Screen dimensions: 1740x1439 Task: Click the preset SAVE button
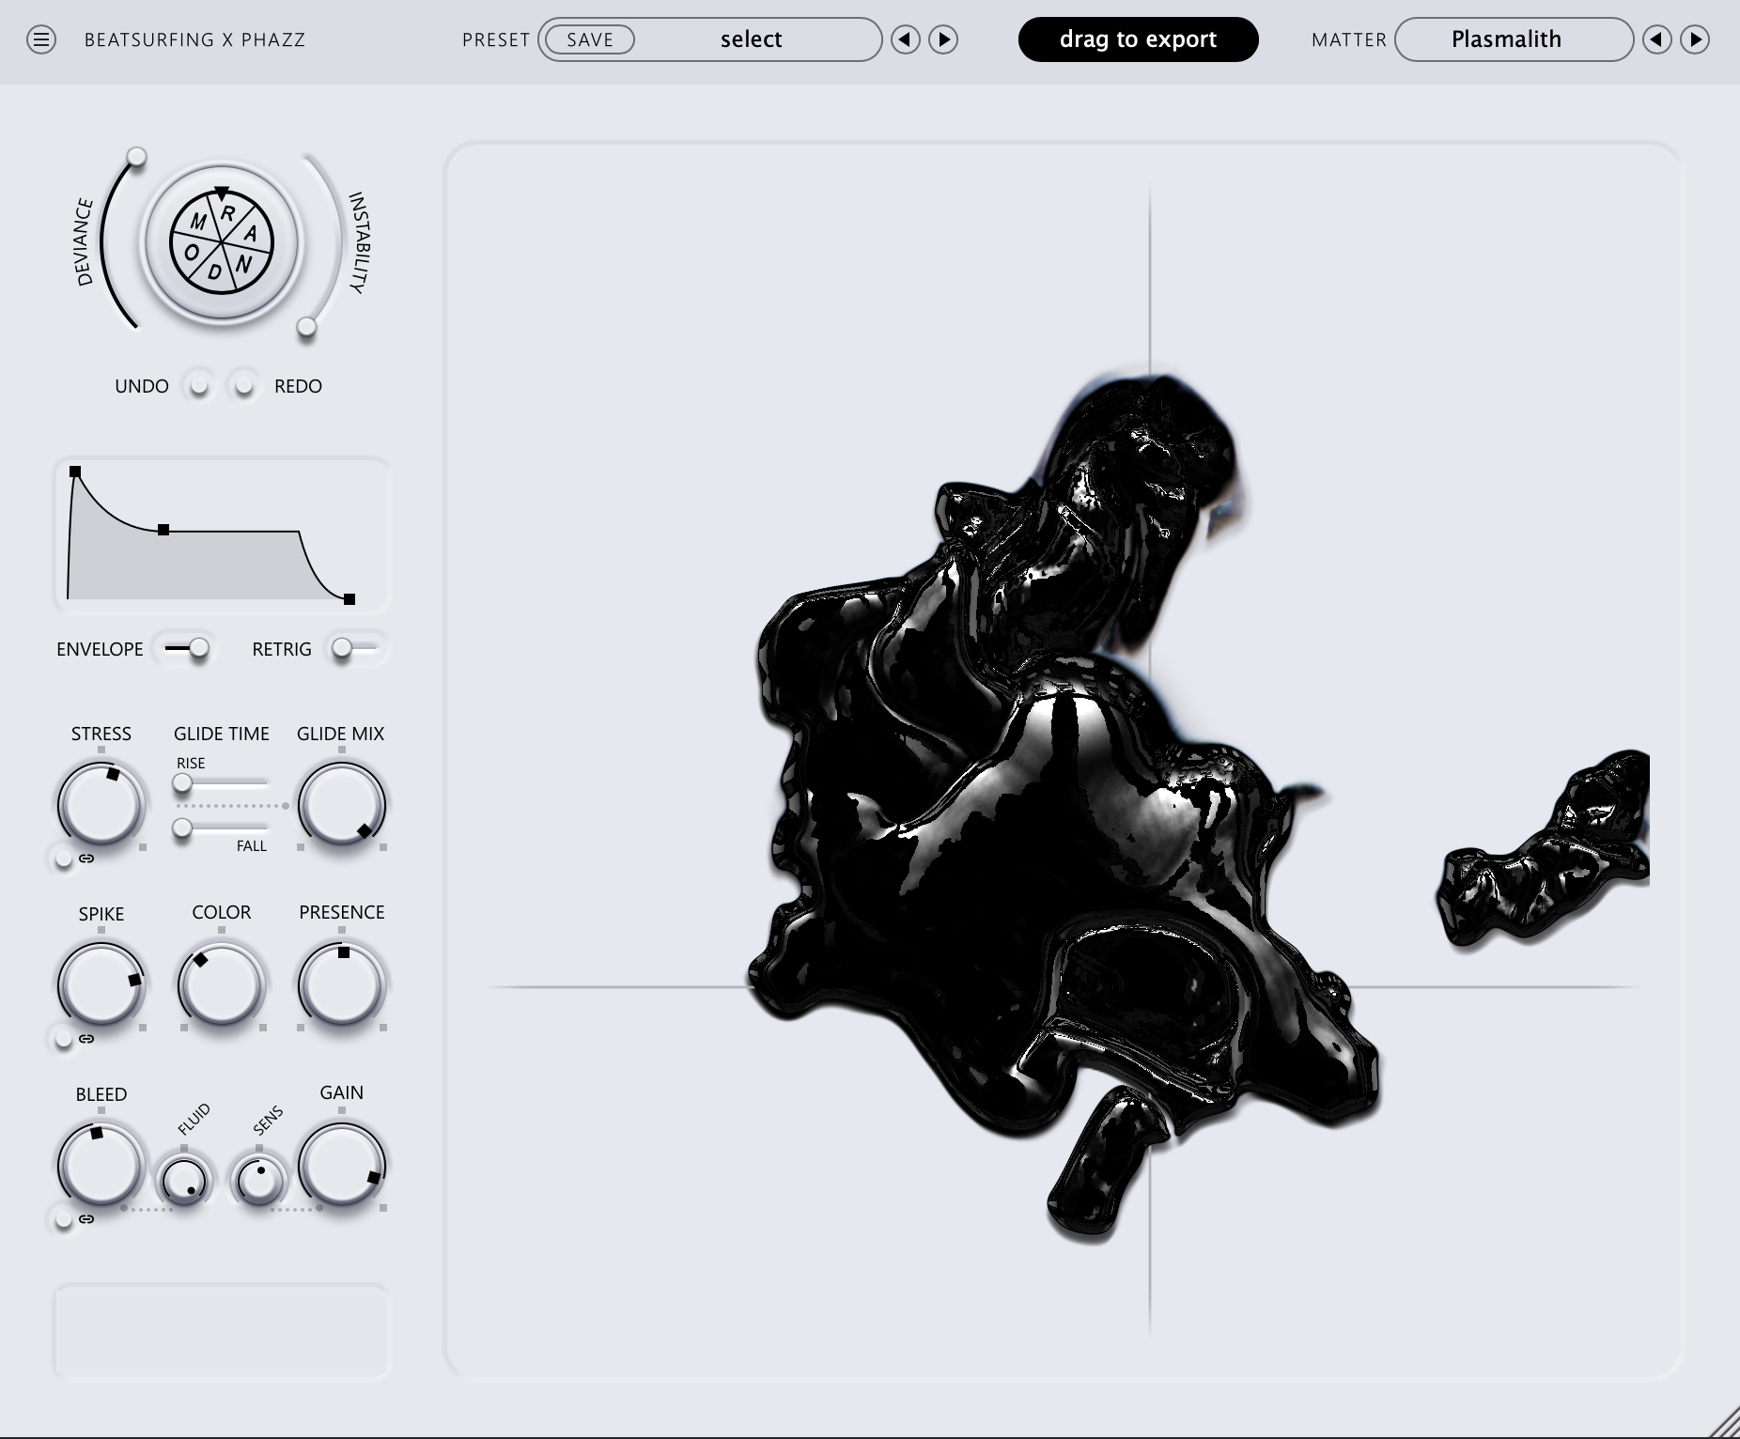590,39
